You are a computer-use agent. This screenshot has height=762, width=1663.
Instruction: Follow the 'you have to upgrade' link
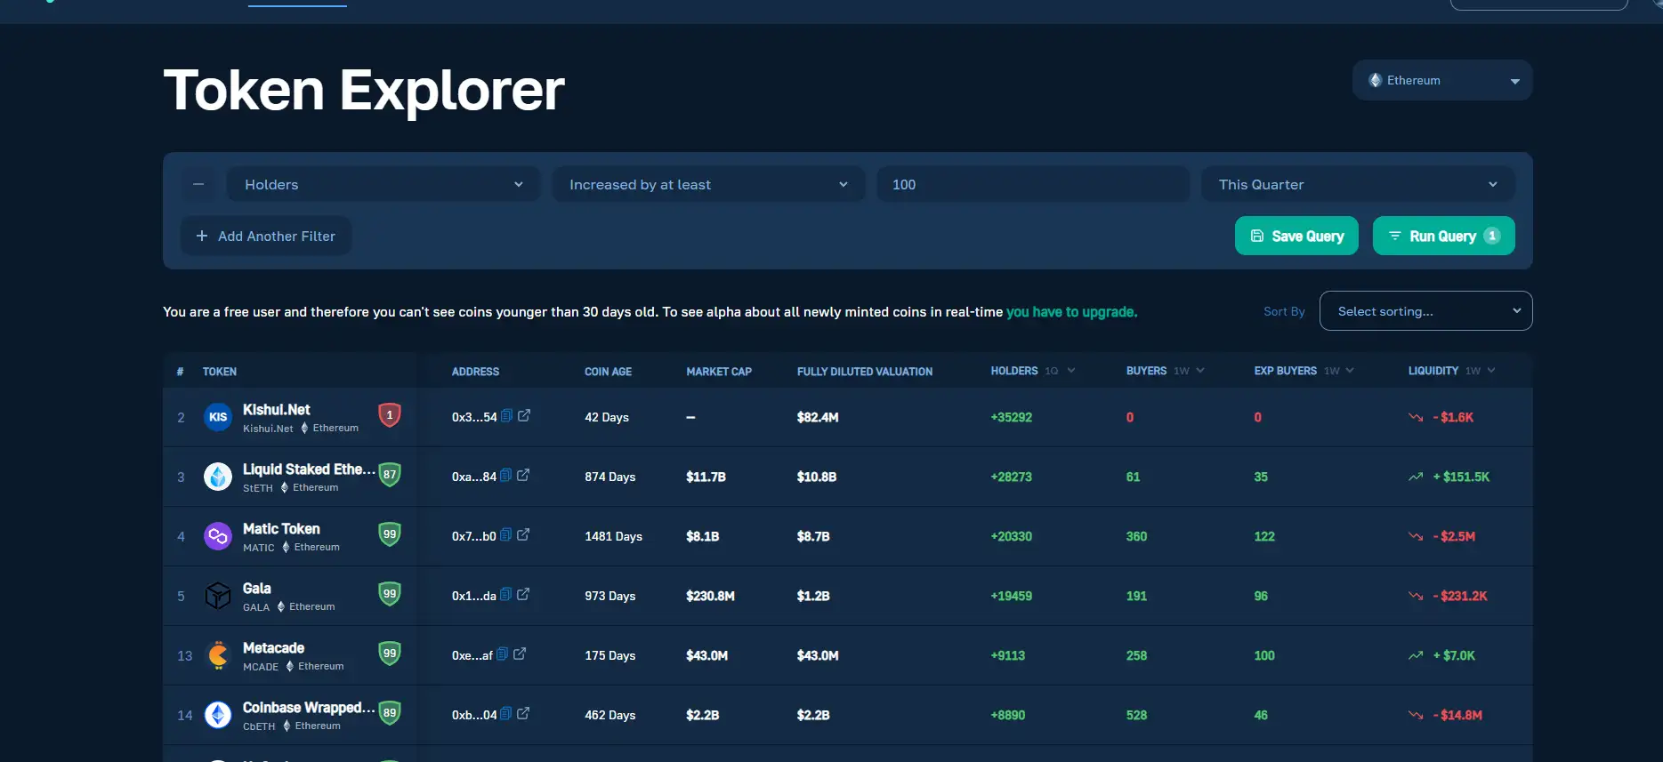tap(1071, 312)
